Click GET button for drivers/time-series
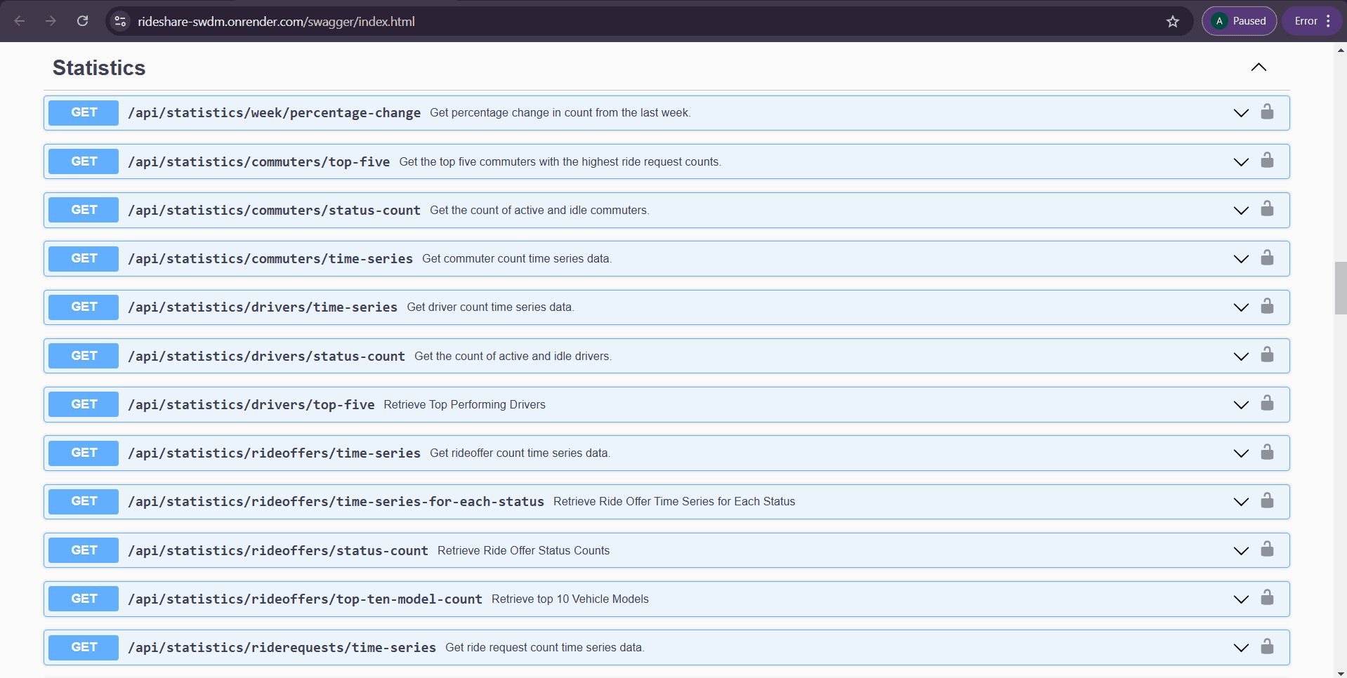The width and height of the screenshot is (1347, 678). click(x=84, y=307)
